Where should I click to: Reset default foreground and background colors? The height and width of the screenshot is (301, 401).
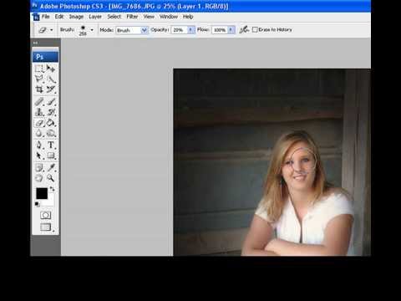37,204
